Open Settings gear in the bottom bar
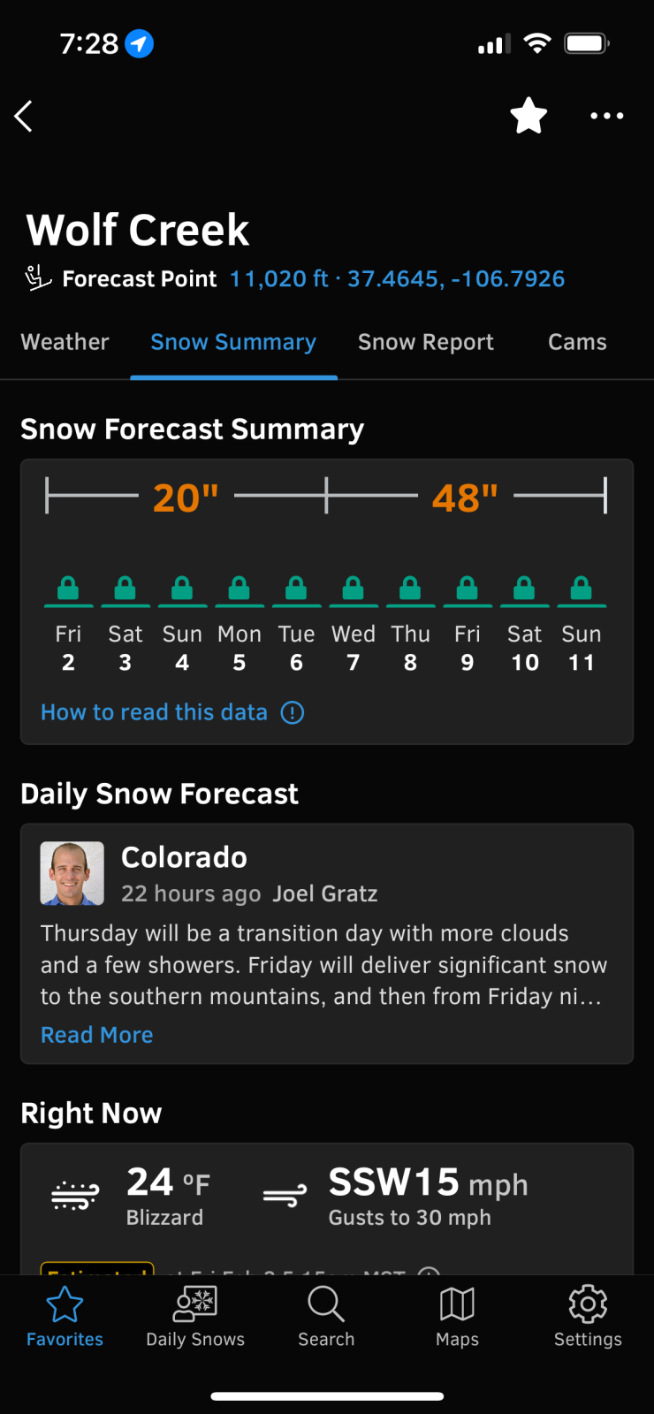Viewport: 654px width, 1414px height. (x=588, y=1316)
